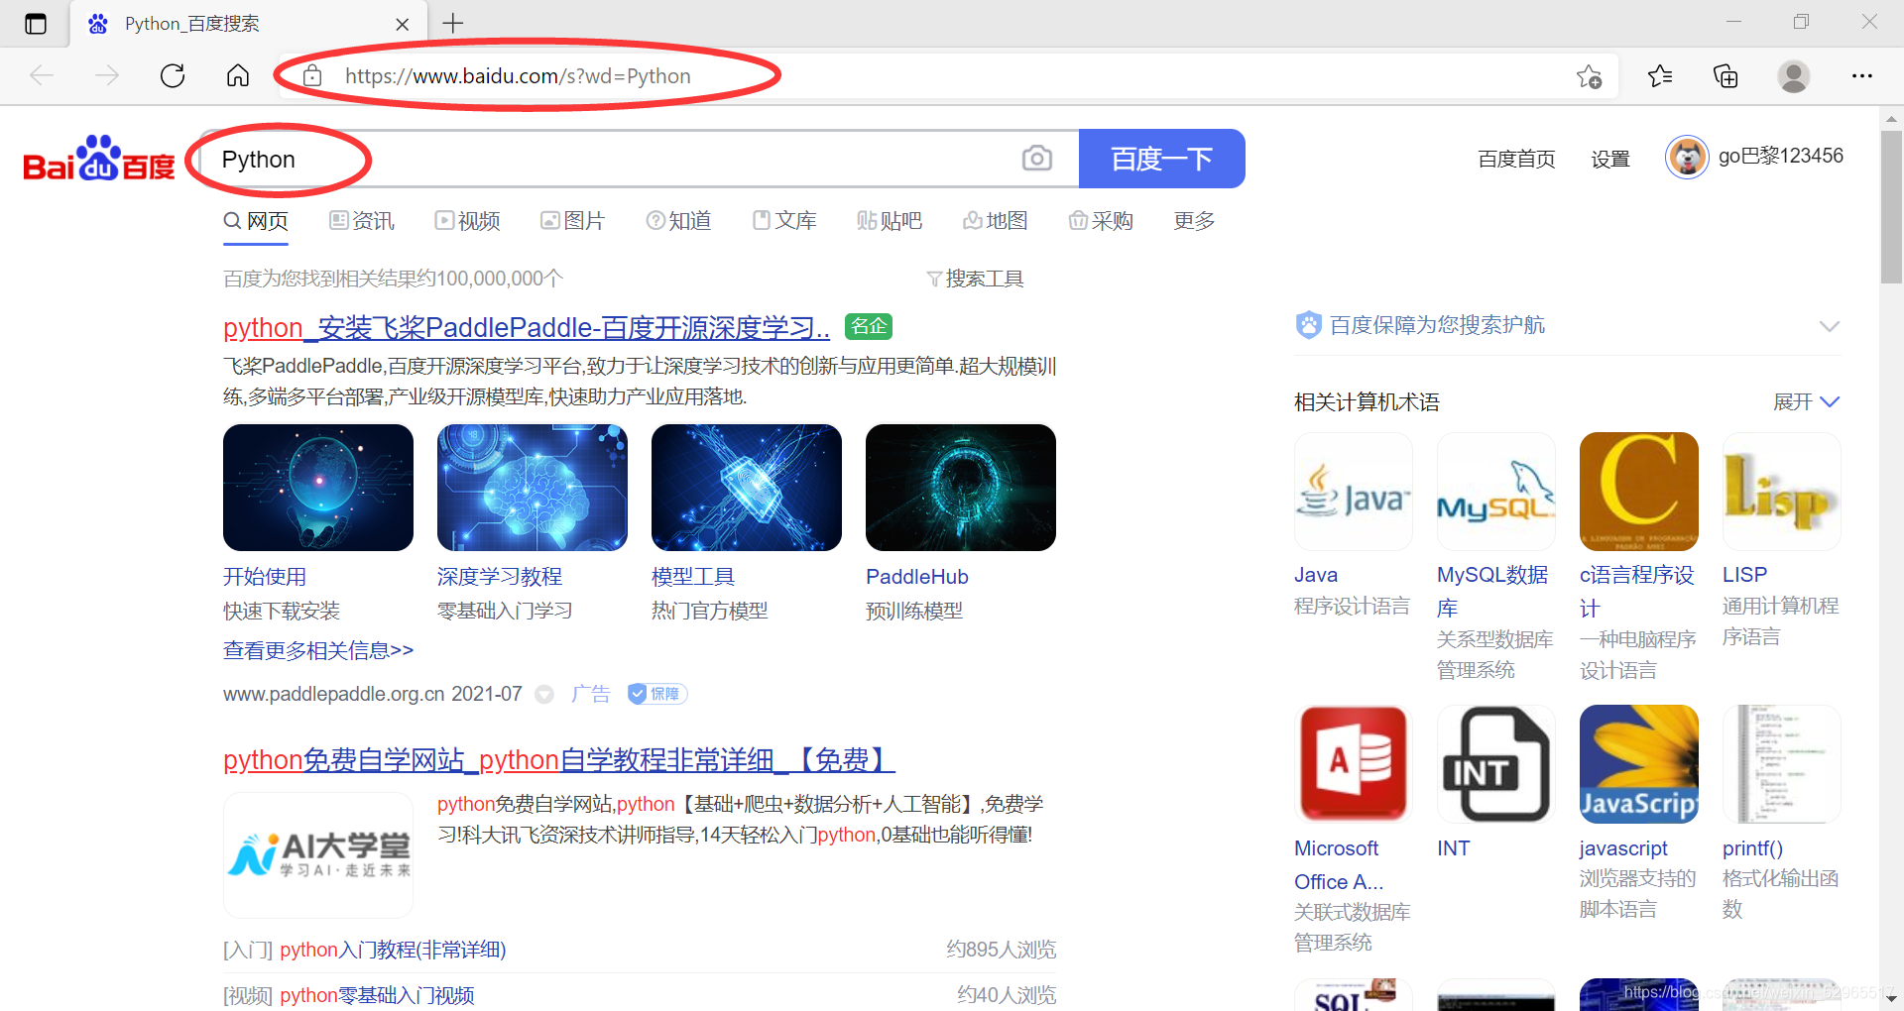Open browser profile avatar
Image resolution: width=1904 pixels, height=1011 pixels.
coord(1793,75)
